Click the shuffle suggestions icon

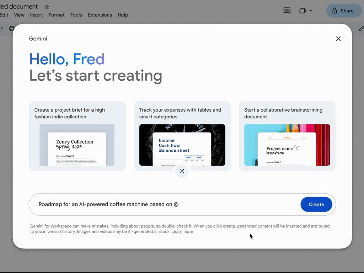(182, 171)
